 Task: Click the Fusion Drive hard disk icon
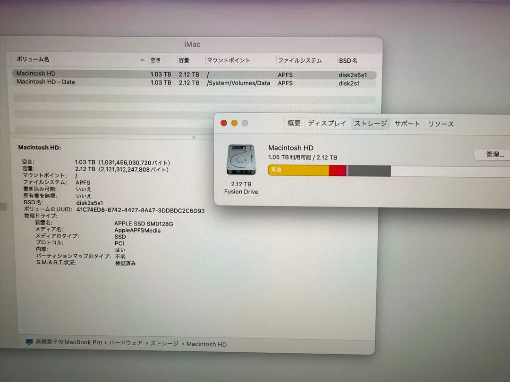pyautogui.click(x=240, y=159)
